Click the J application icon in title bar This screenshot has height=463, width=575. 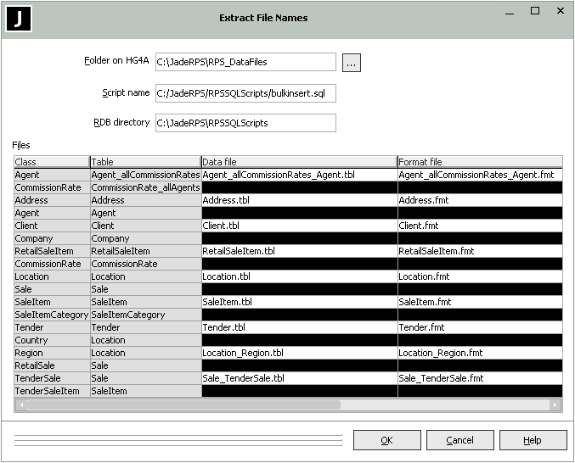point(19,19)
